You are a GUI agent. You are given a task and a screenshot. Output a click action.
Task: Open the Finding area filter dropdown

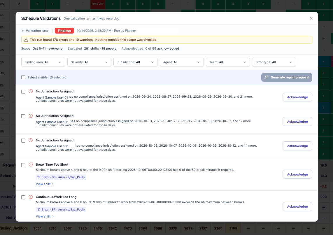(x=43, y=62)
